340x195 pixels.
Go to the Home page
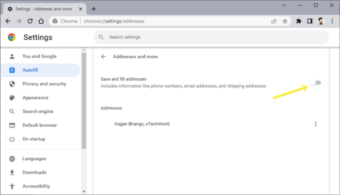pyautogui.click(x=41, y=21)
